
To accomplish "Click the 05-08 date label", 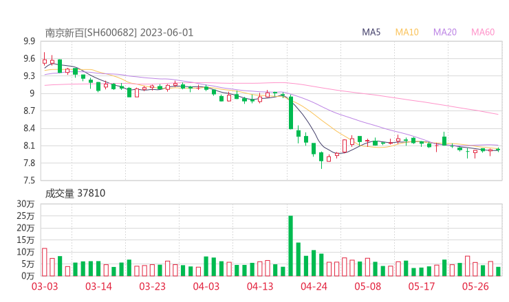I will 367,286.
